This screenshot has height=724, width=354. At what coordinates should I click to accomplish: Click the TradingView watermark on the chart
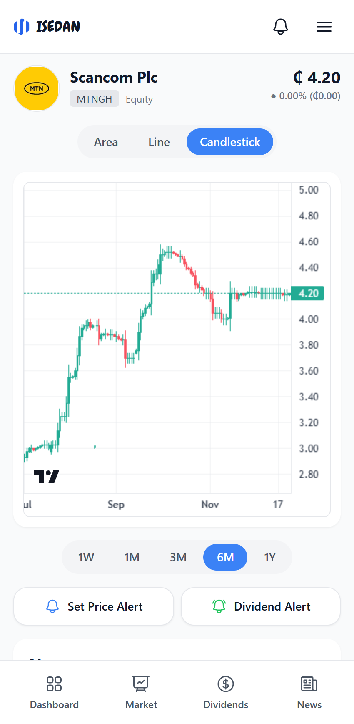point(46,475)
